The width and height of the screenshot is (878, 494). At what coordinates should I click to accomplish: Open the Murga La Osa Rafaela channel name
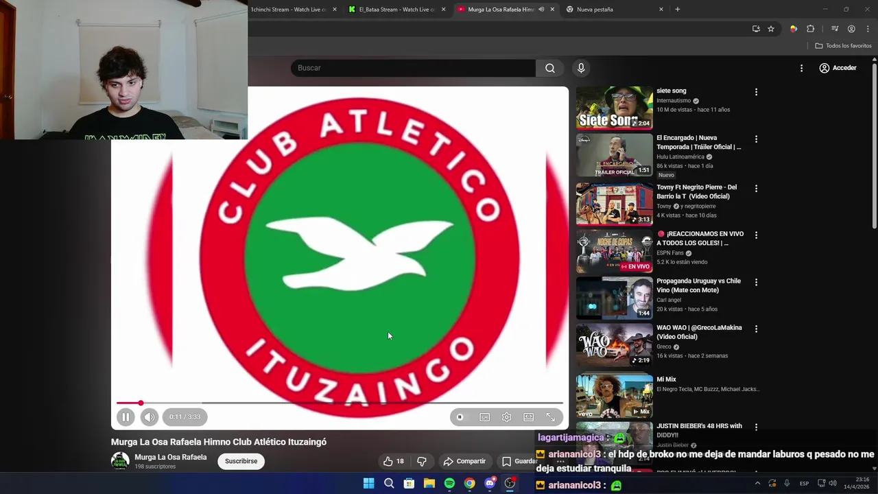170,457
